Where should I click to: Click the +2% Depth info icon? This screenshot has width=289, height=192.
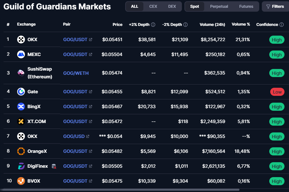(x=153, y=25)
